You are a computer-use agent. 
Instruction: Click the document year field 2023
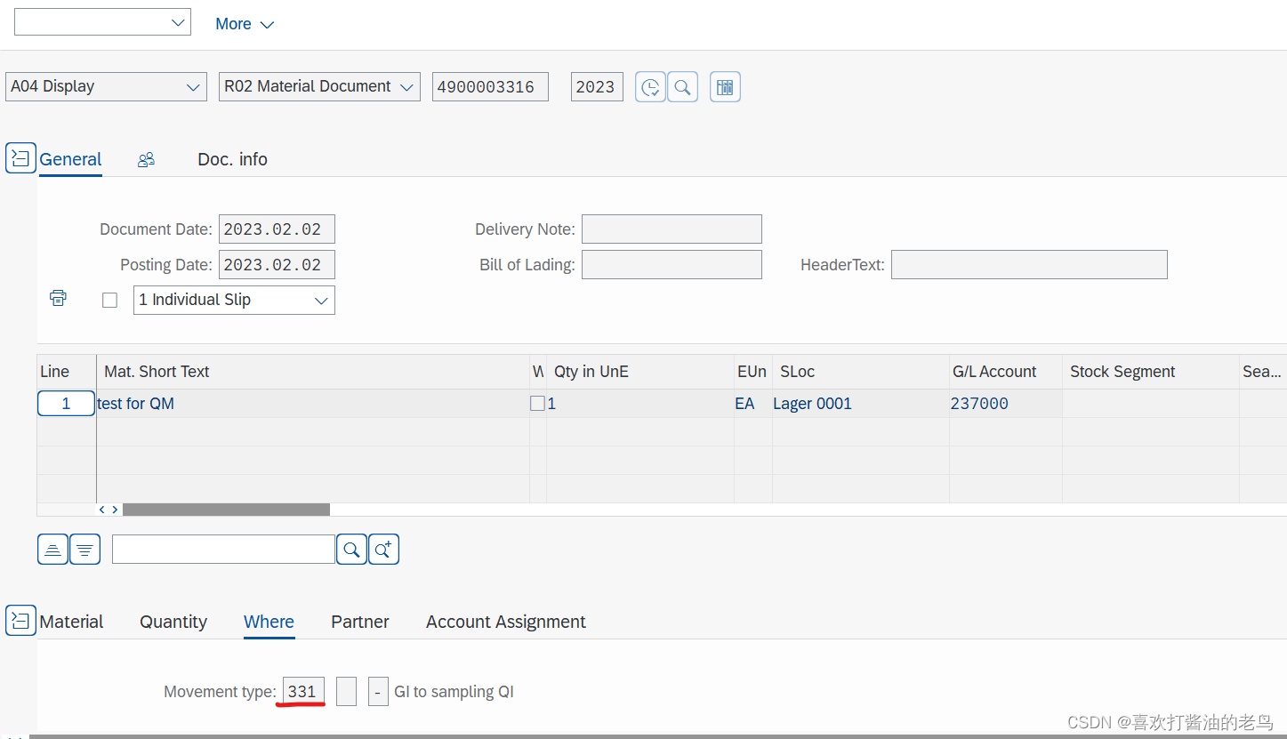[x=597, y=86]
